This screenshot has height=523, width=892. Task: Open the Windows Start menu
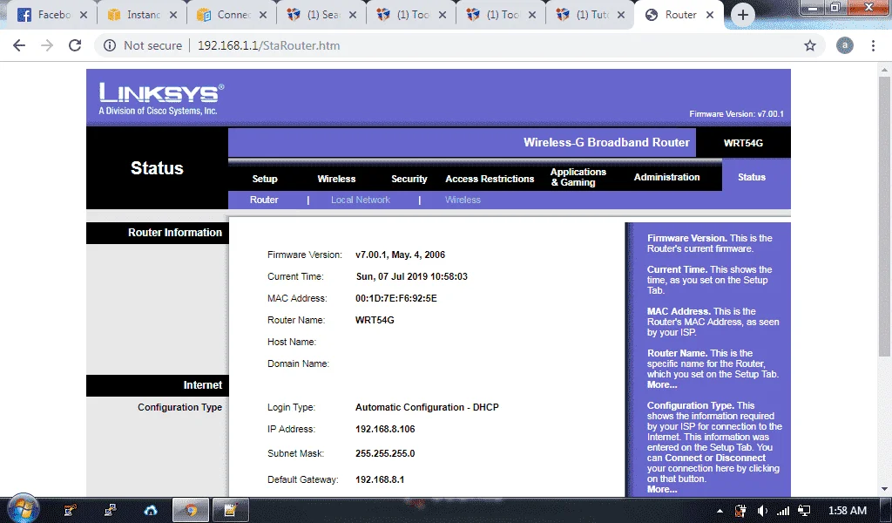pos(23,509)
